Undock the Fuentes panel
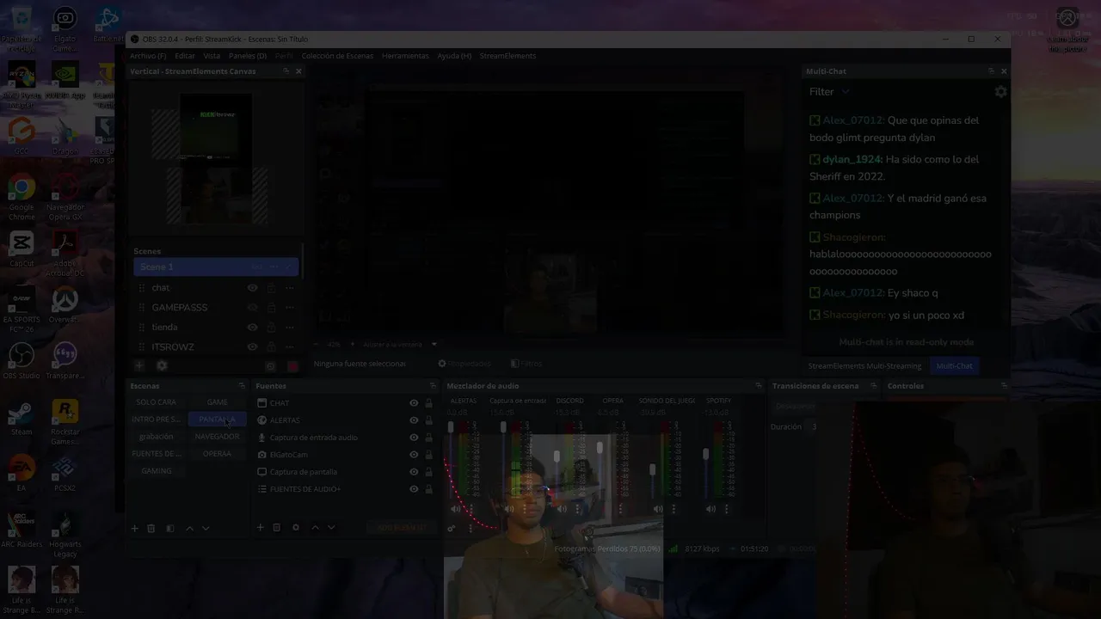 433,386
